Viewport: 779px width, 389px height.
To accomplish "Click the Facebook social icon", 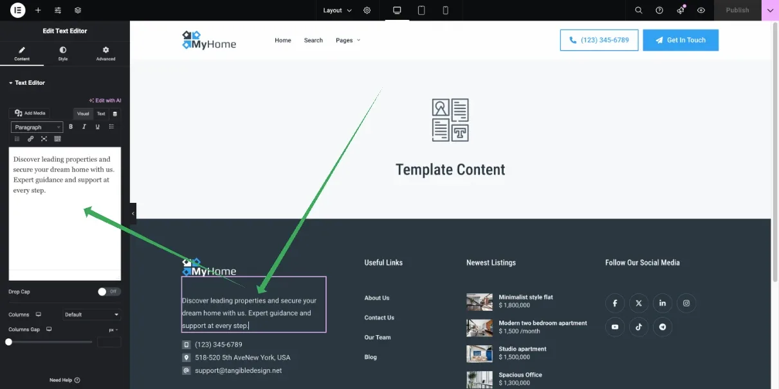I will (615, 303).
